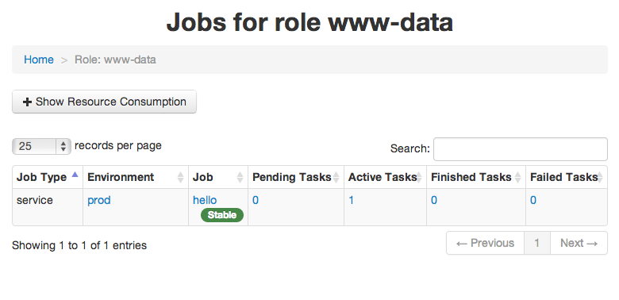Expand the Show Resource Consumption section
The width and height of the screenshot is (619, 300).
click(104, 102)
